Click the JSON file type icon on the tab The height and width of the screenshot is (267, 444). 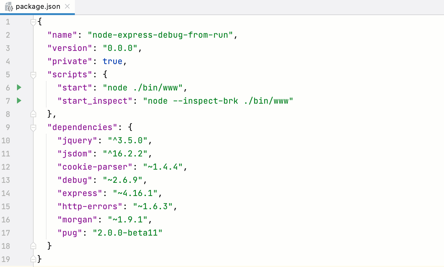coord(9,6)
